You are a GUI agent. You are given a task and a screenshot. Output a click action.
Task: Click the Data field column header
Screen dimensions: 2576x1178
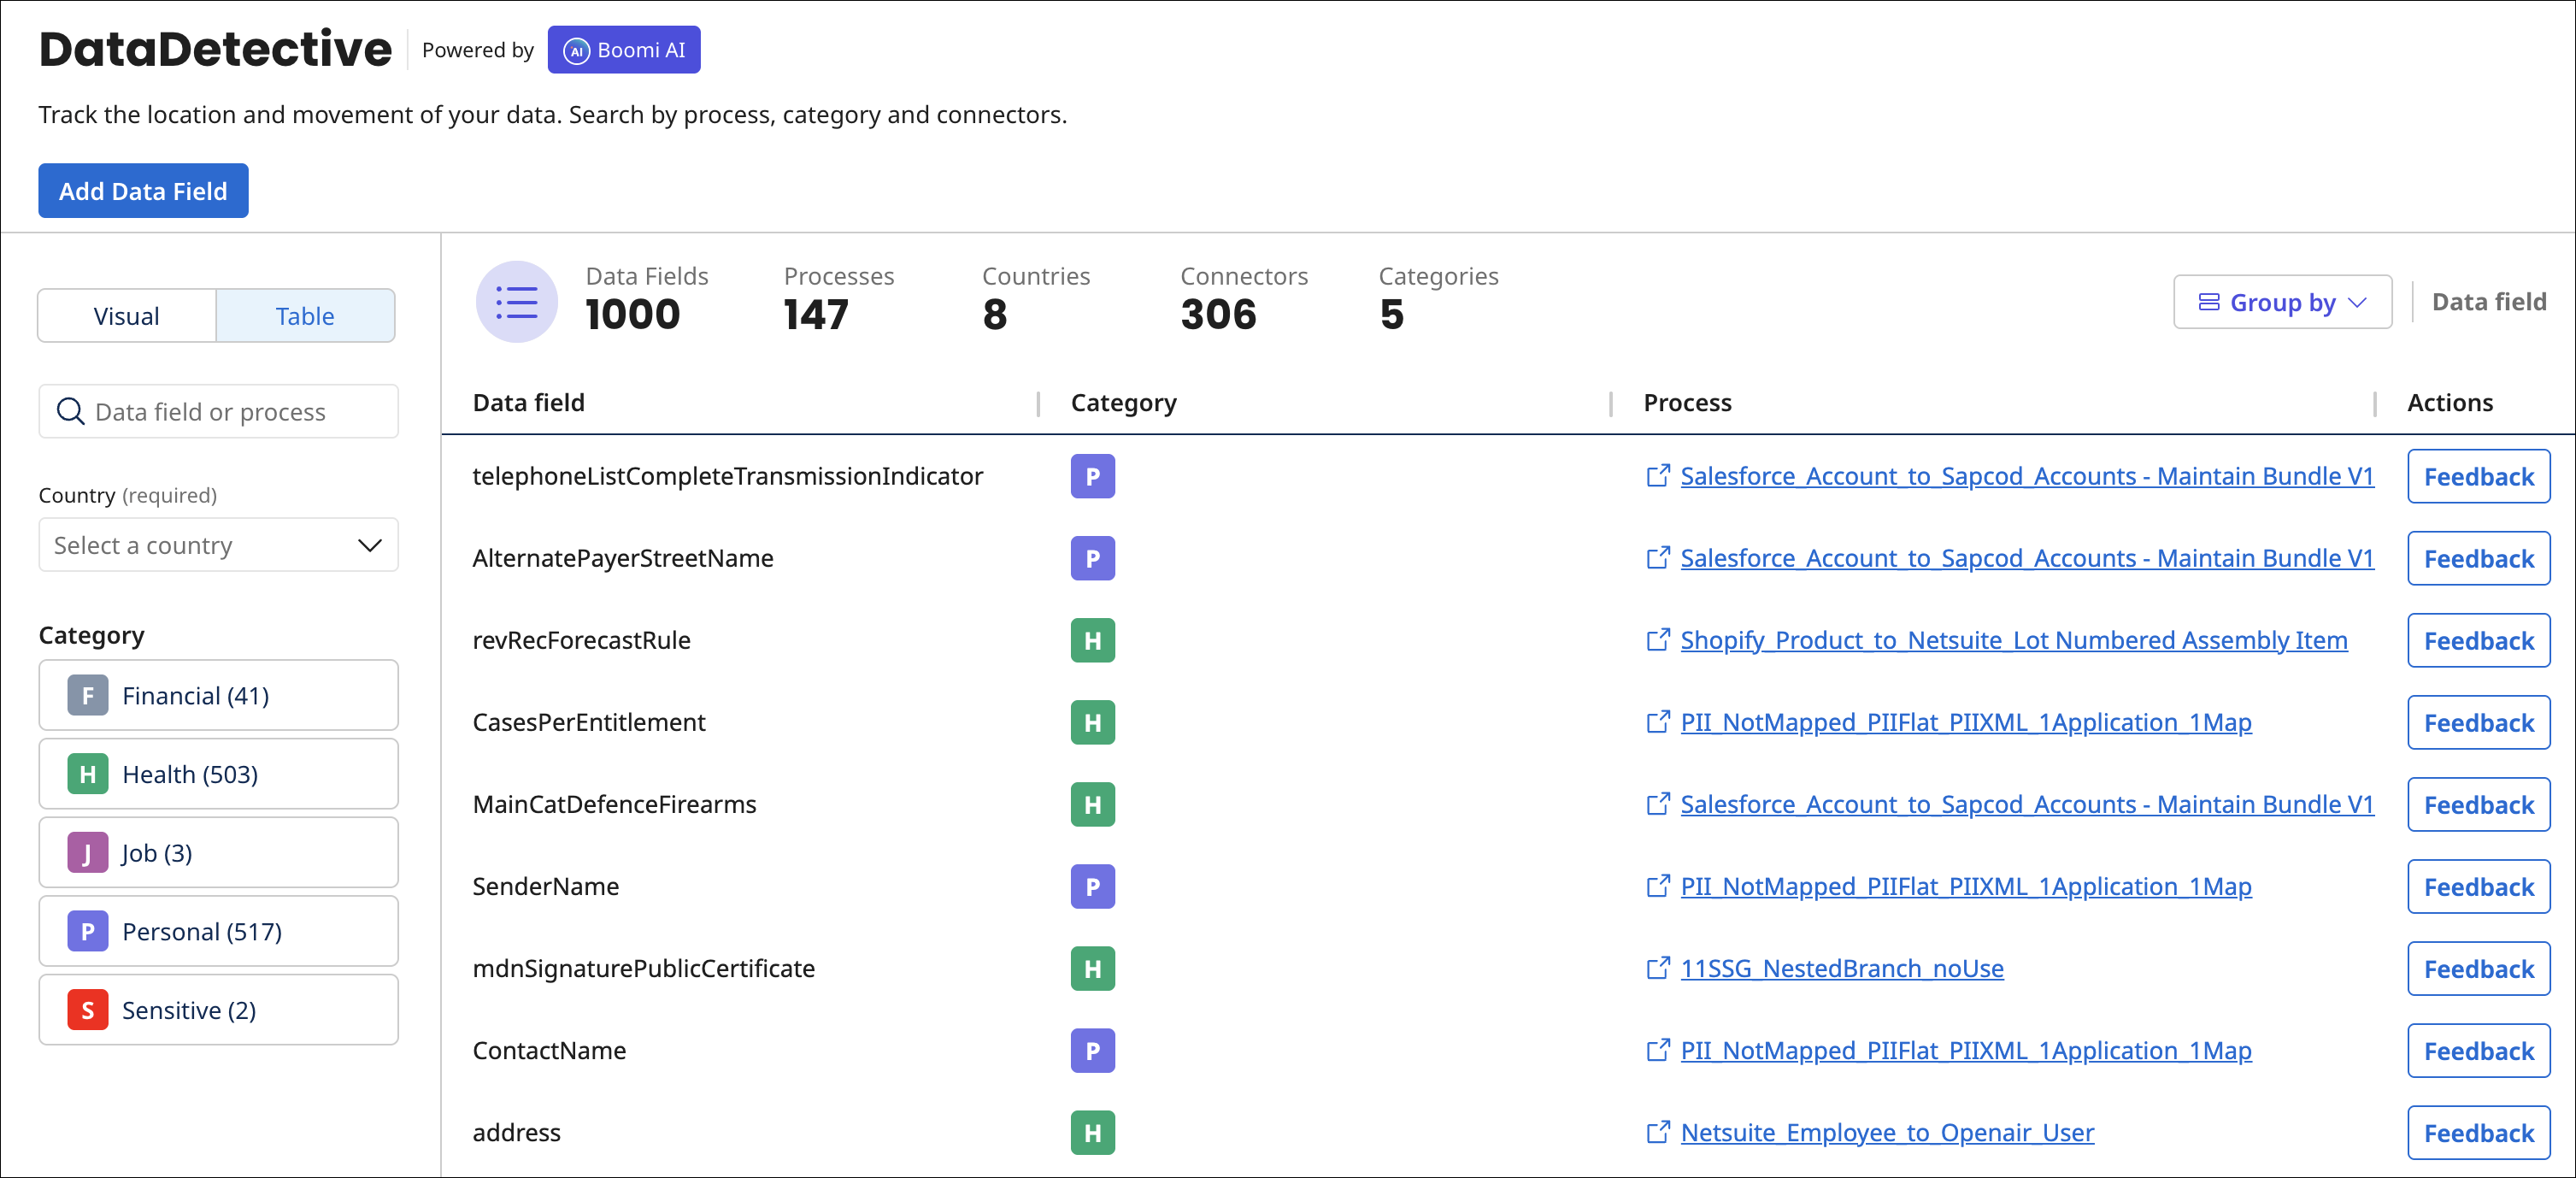tap(529, 402)
